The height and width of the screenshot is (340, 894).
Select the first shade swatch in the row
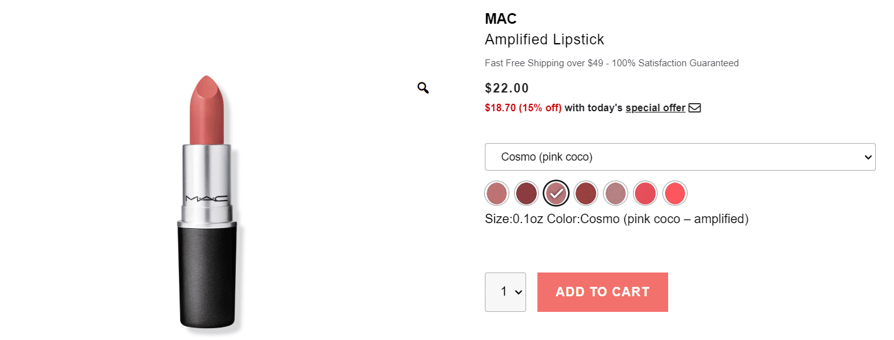pyautogui.click(x=496, y=193)
